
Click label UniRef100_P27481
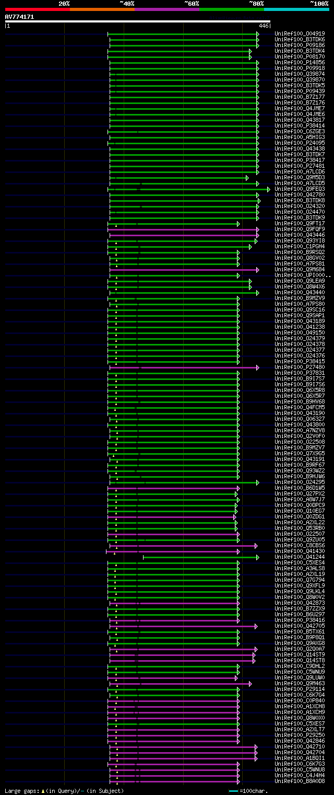[300, 166]
